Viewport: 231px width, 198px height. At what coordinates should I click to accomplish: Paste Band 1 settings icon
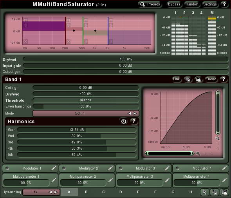[198, 79]
